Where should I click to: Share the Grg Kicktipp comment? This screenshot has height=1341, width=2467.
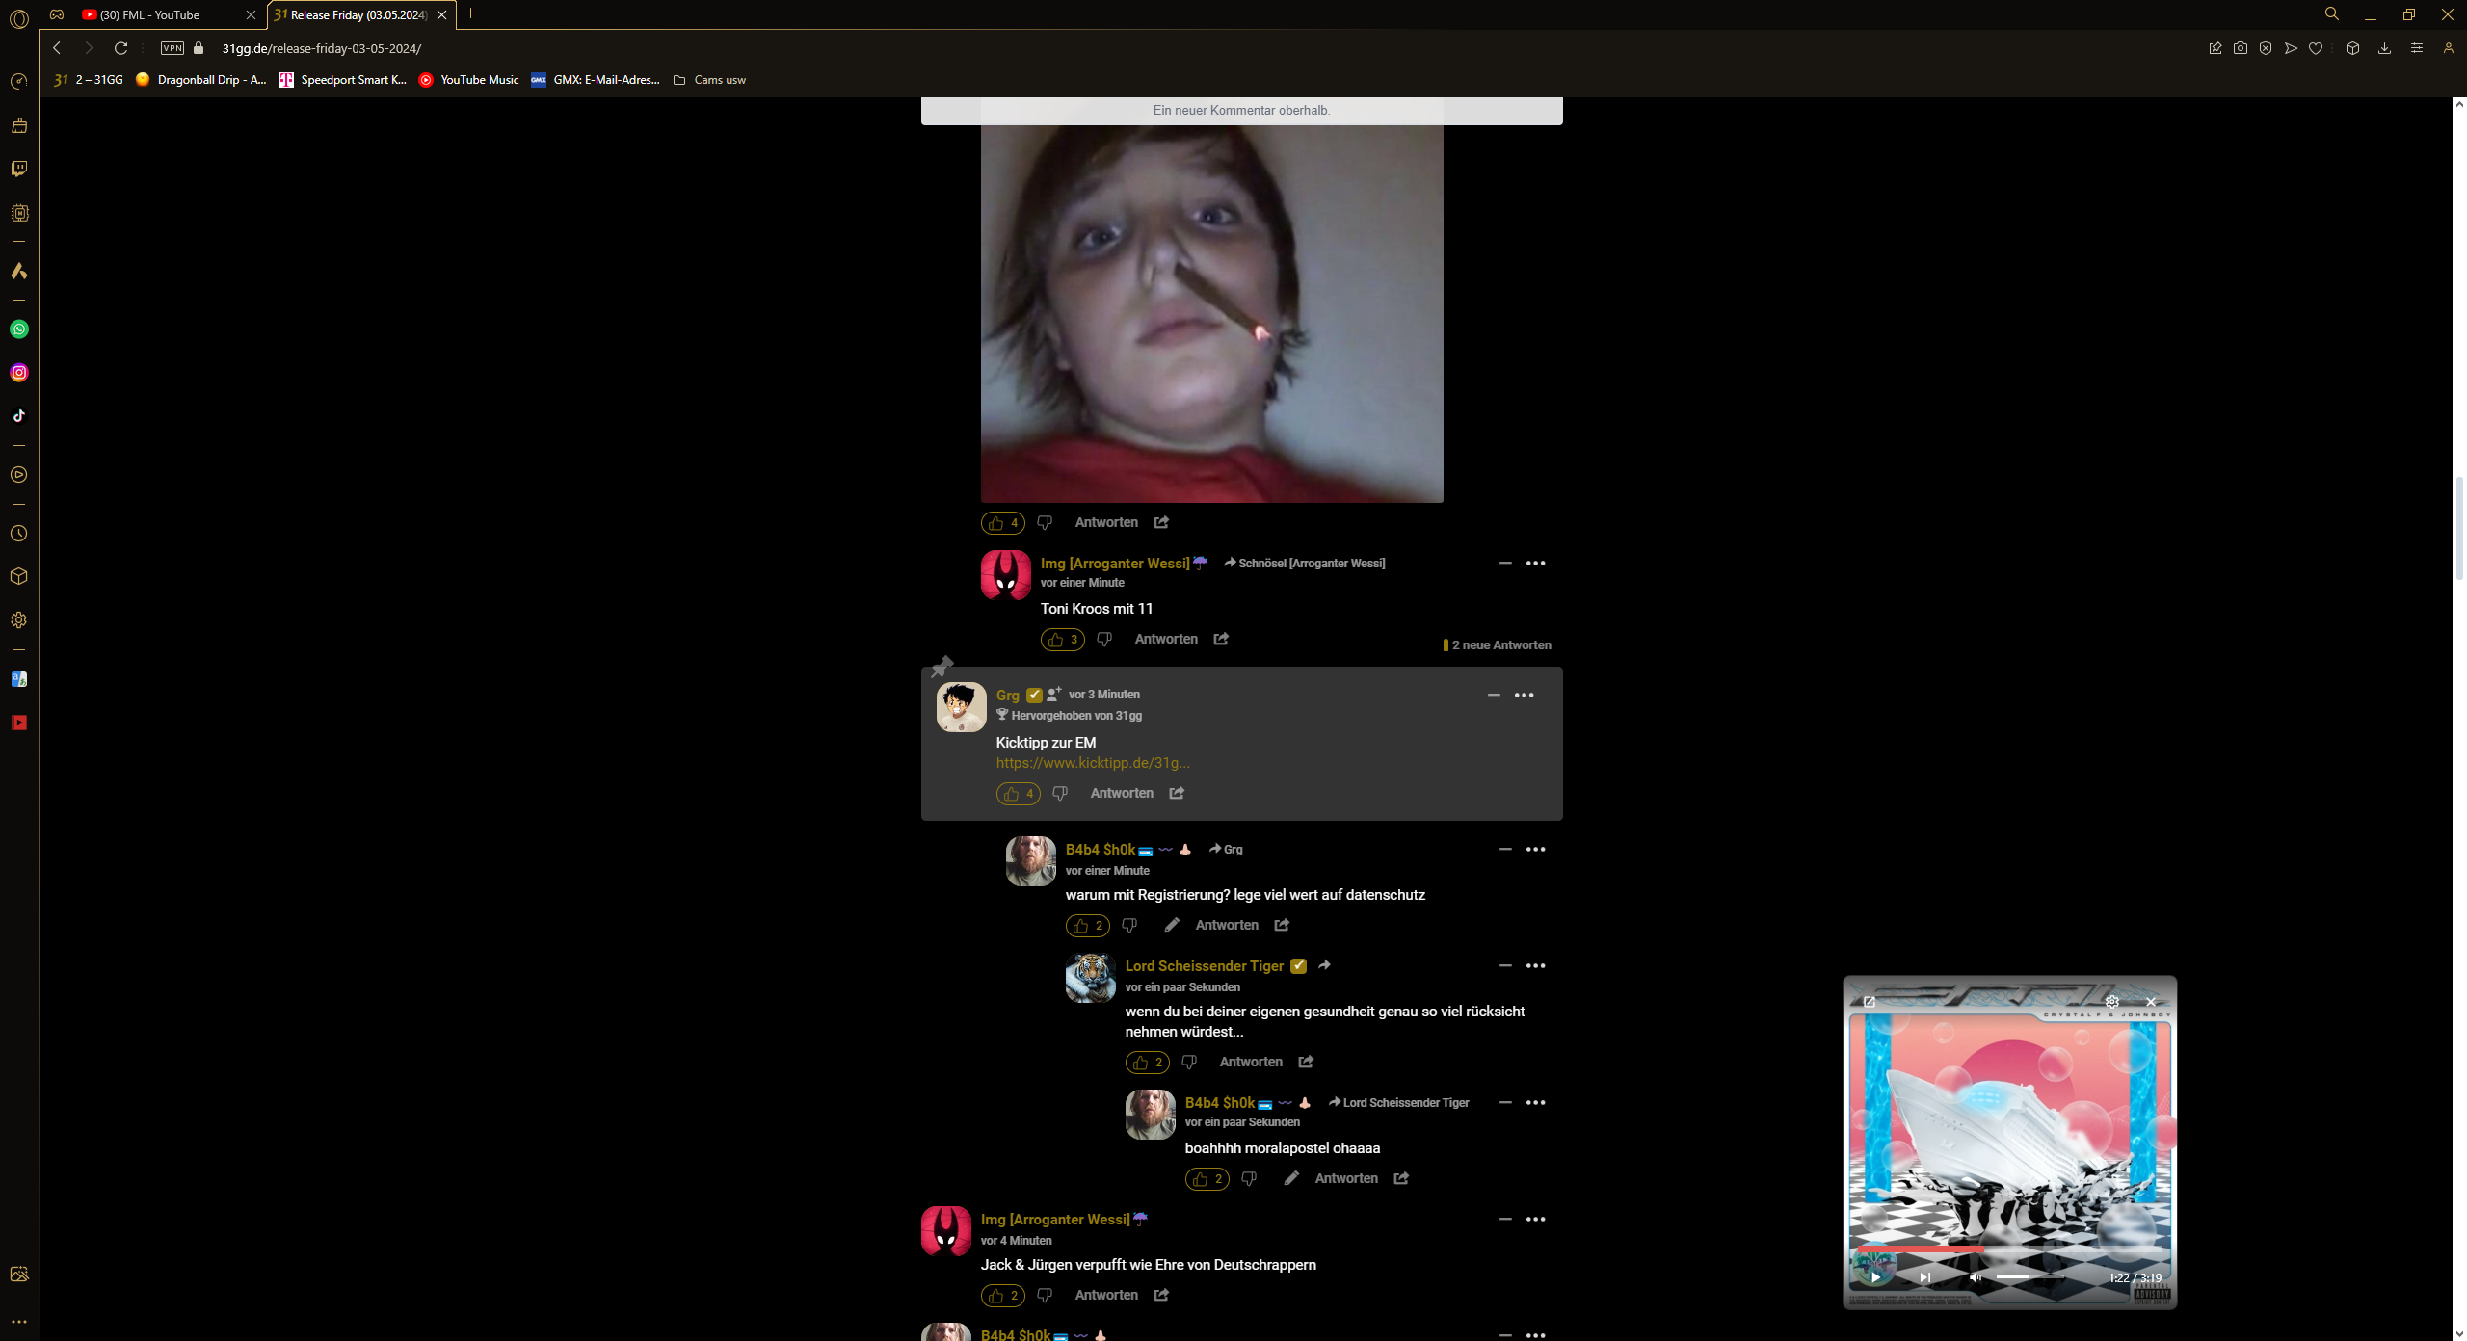coord(1177,793)
